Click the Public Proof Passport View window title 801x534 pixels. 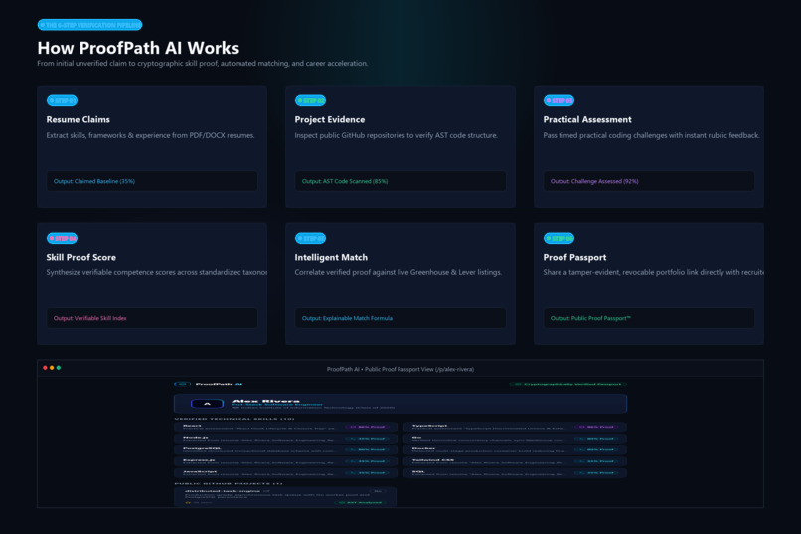tap(400, 369)
